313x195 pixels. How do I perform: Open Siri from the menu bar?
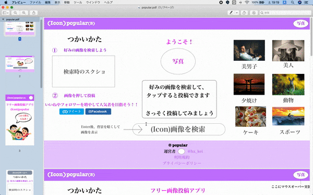click(x=299, y=3)
